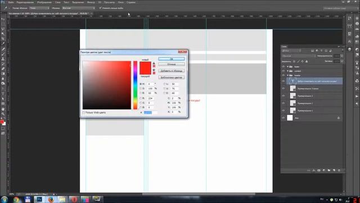Select the Clone Stamp tool
Screen dimensions: 360x203
(x=3, y=59)
